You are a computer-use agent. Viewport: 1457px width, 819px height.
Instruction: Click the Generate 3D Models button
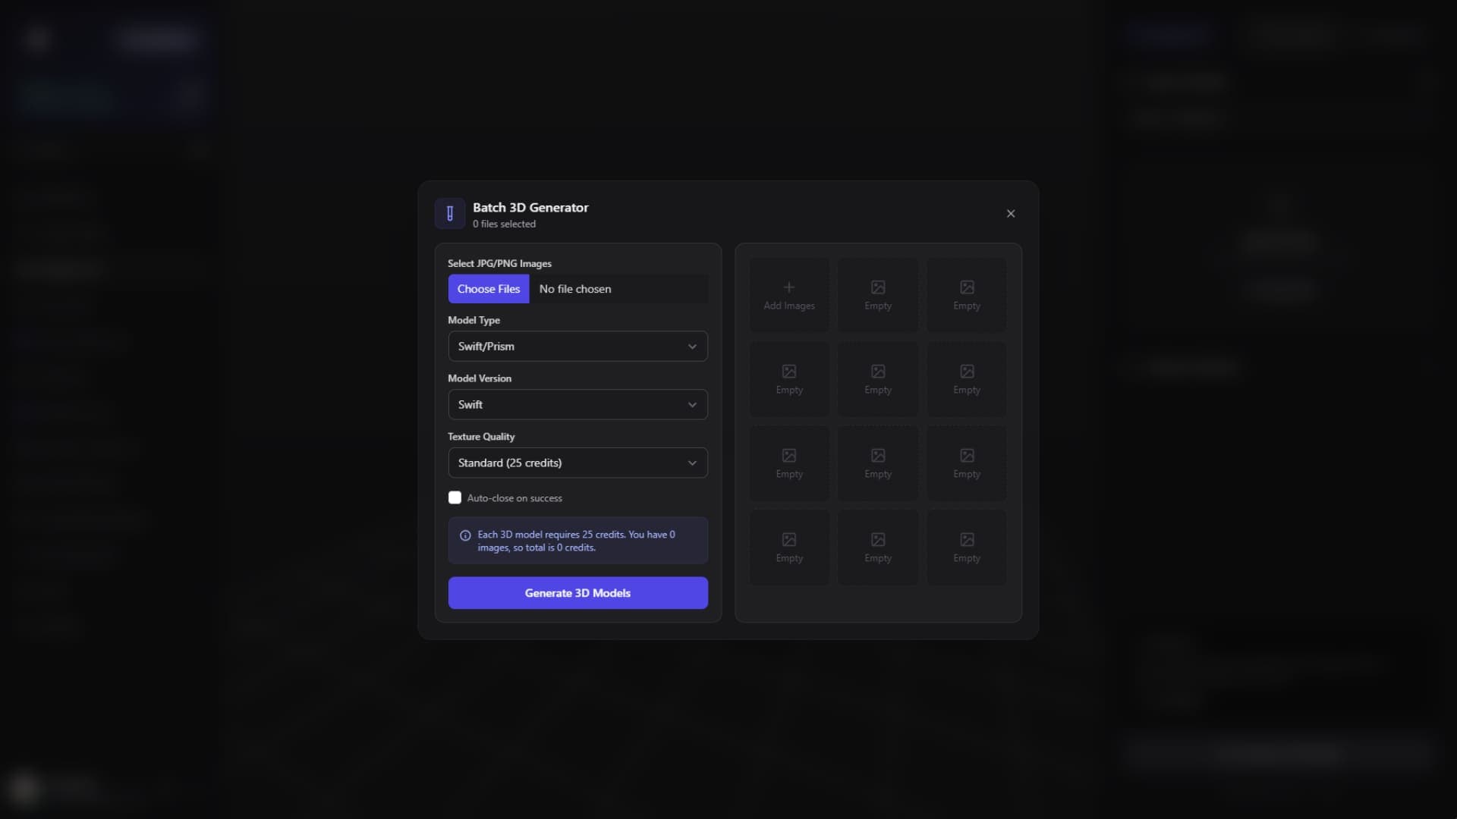pyautogui.click(x=577, y=592)
